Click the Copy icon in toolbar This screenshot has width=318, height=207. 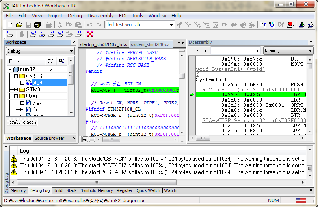[69, 25]
